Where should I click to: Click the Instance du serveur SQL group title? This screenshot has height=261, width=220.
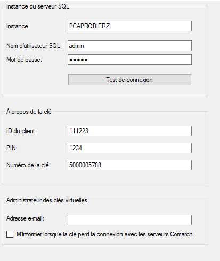[38, 6]
